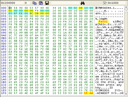Click the scroll up arrow button
Image resolution: width=128 pixels, height=97 pixels.
pyautogui.click(x=126, y=7)
